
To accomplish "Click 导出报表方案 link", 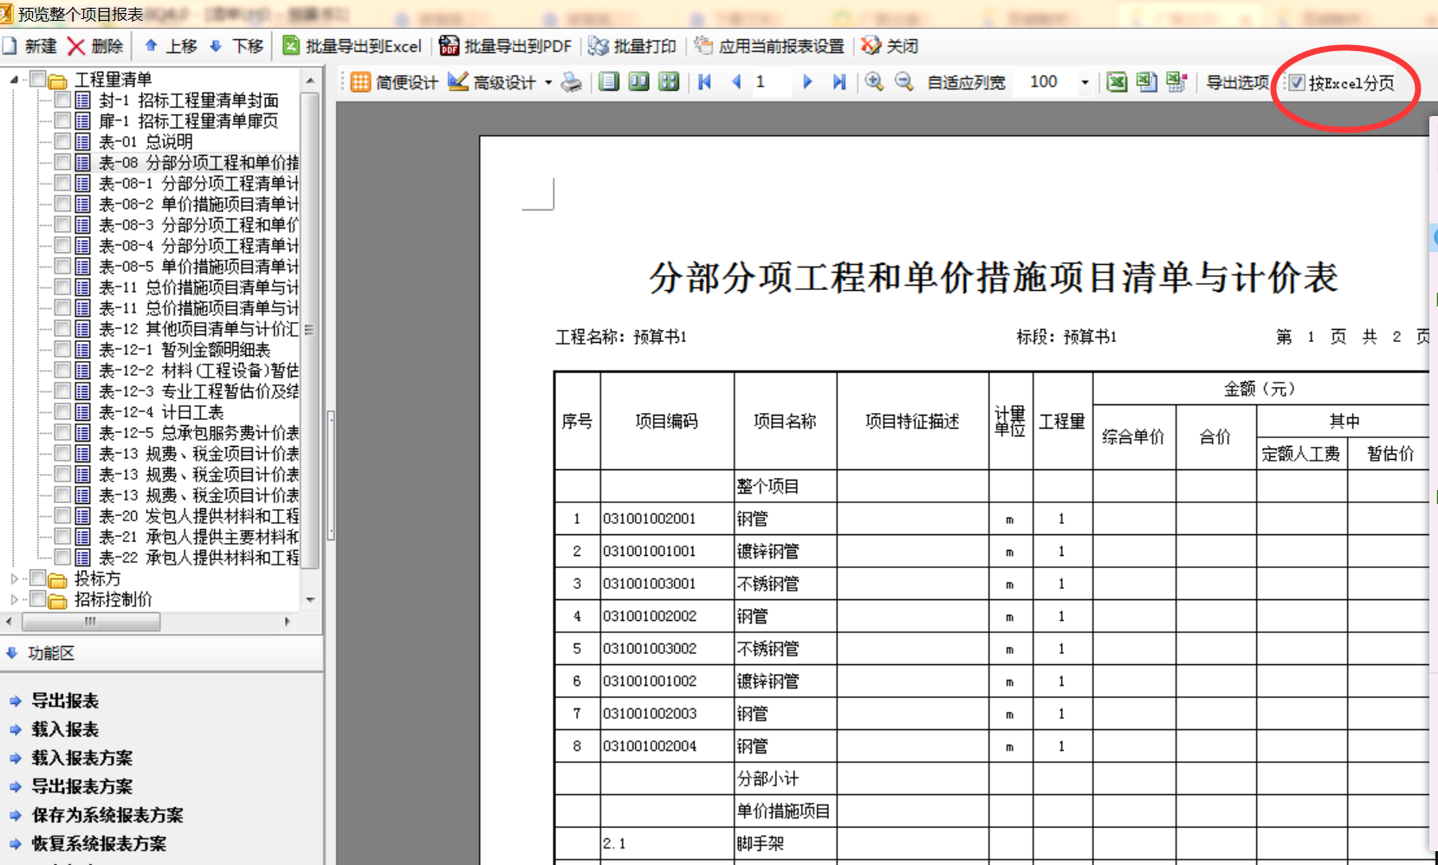I will pos(82,786).
